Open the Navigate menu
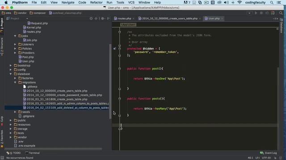Viewport: 286px width, 160px height. 68,2
